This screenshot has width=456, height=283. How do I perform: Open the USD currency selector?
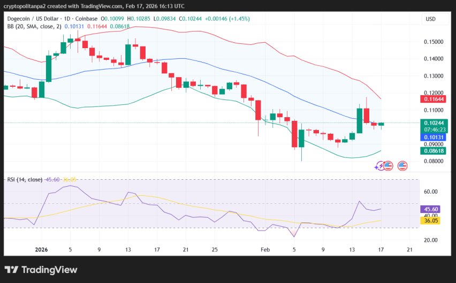pos(430,19)
